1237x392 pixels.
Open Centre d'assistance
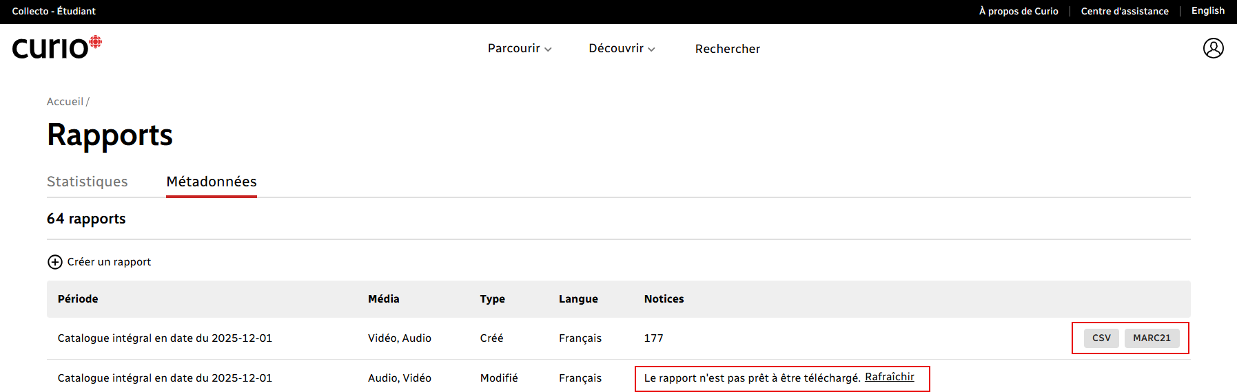1124,11
